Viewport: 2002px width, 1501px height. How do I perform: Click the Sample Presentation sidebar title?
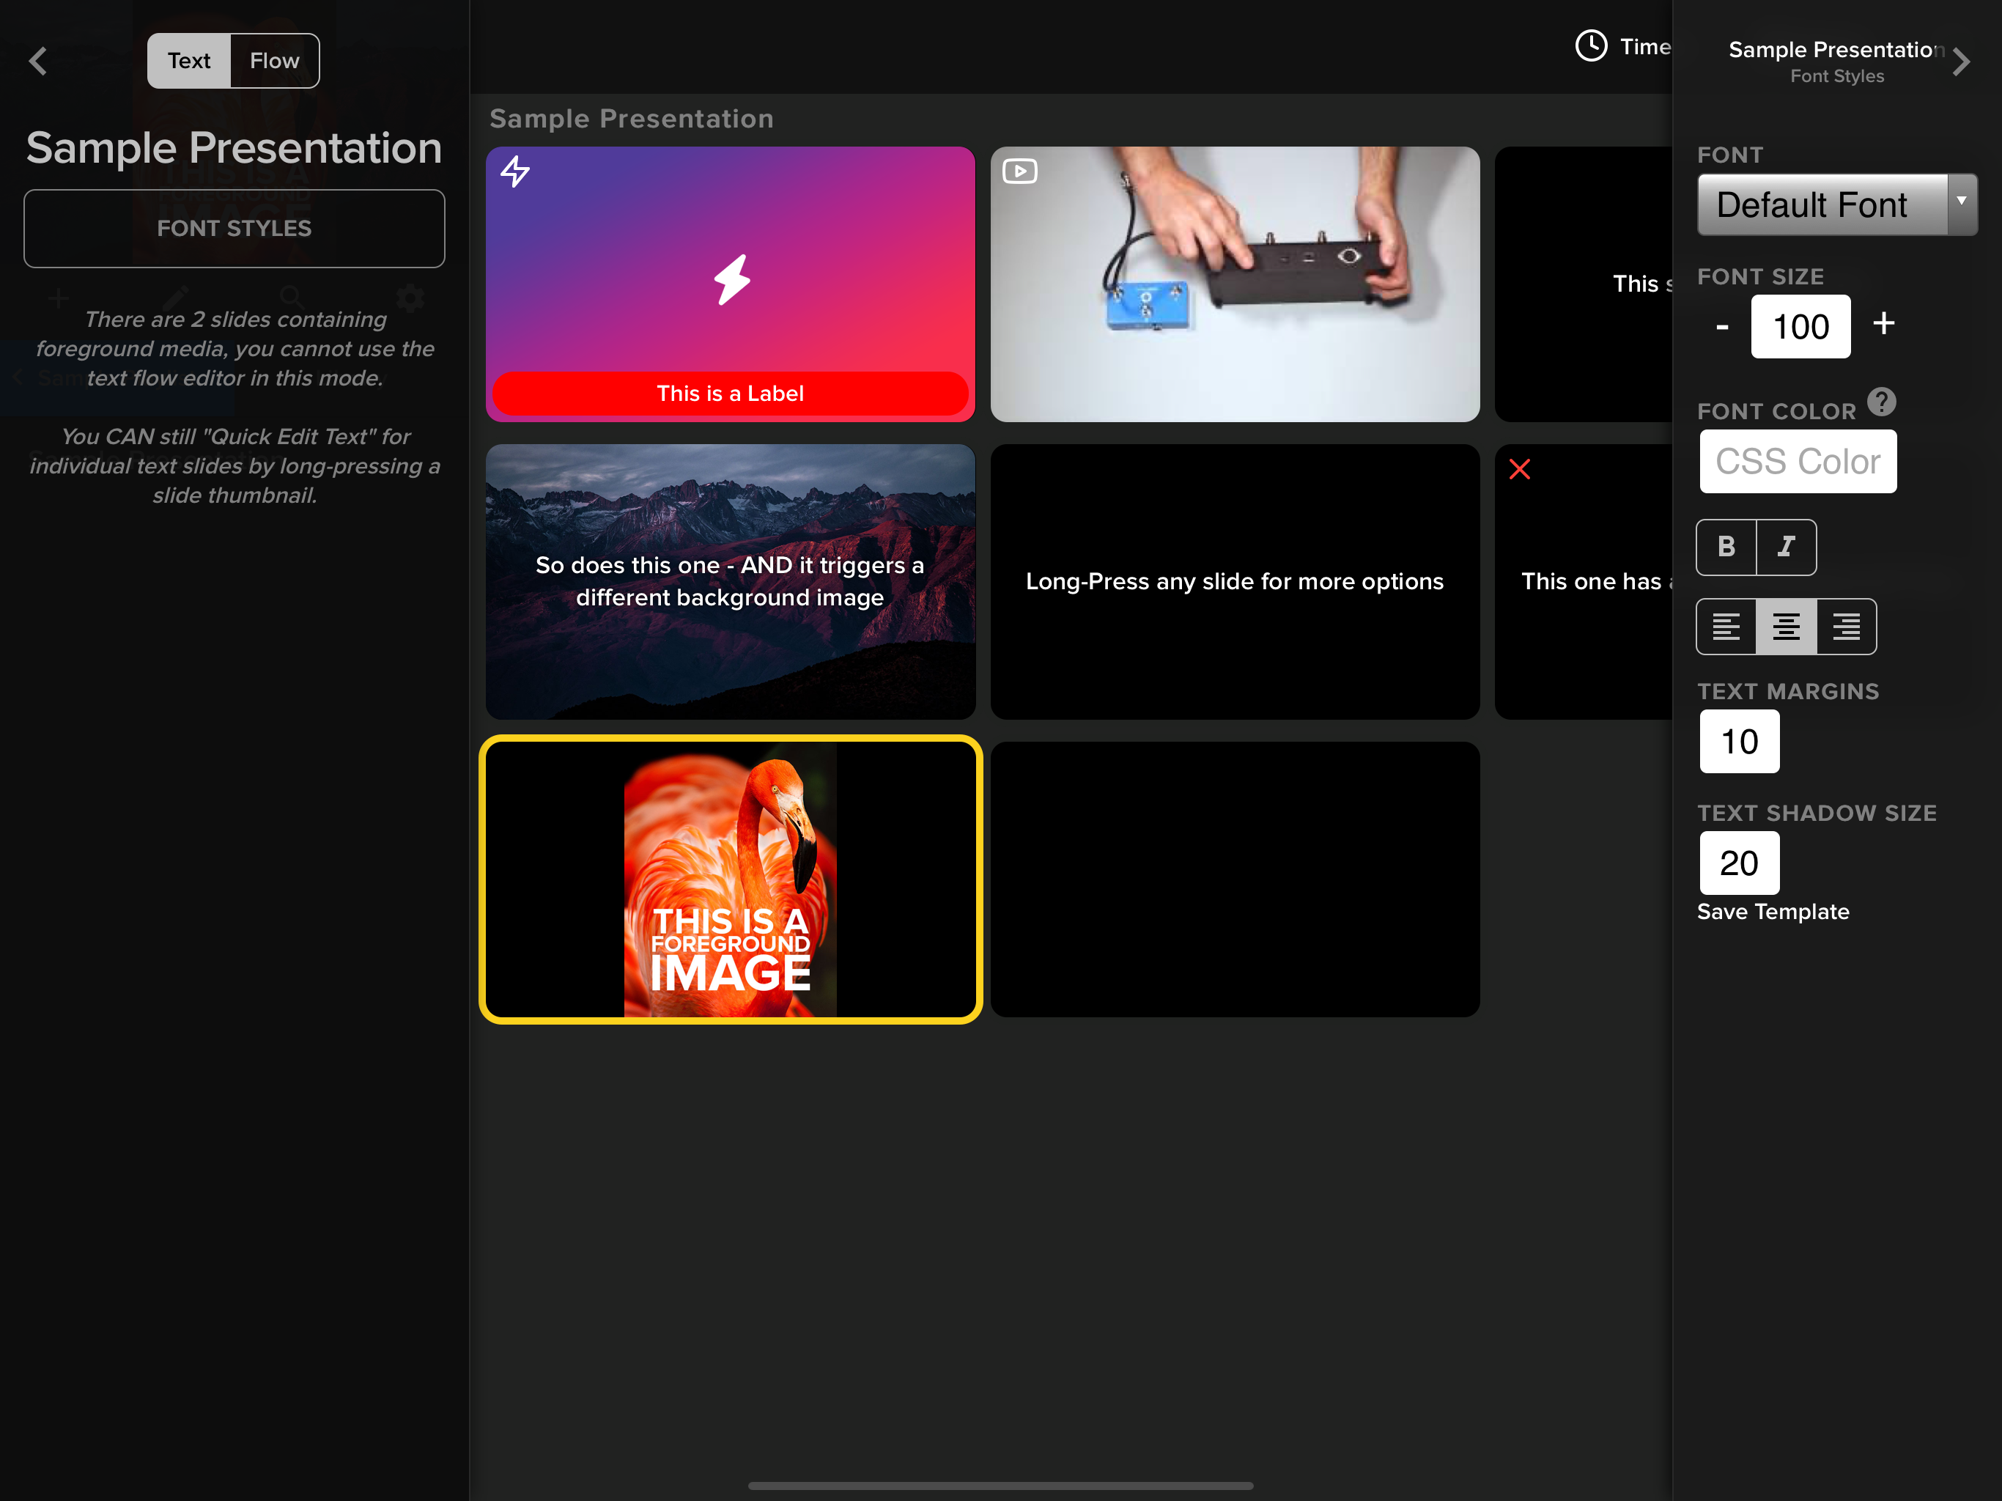tap(234, 147)
